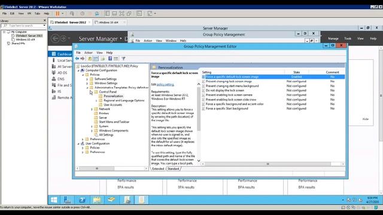Click the DNS icon in Server Manager sidebar
This screenshot has height=215, width=383.
coord(54,79)
